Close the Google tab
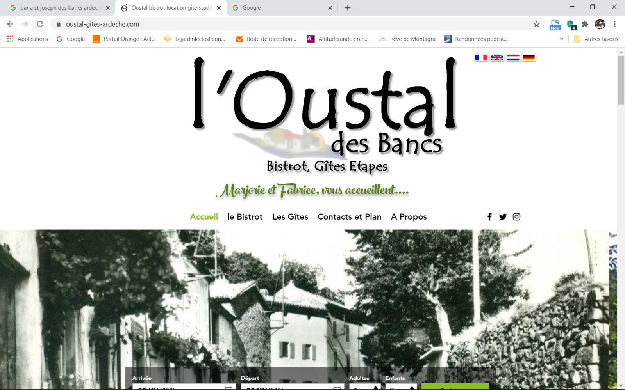The width and height of the screenshot is (625, 390). tap(330, 8)
